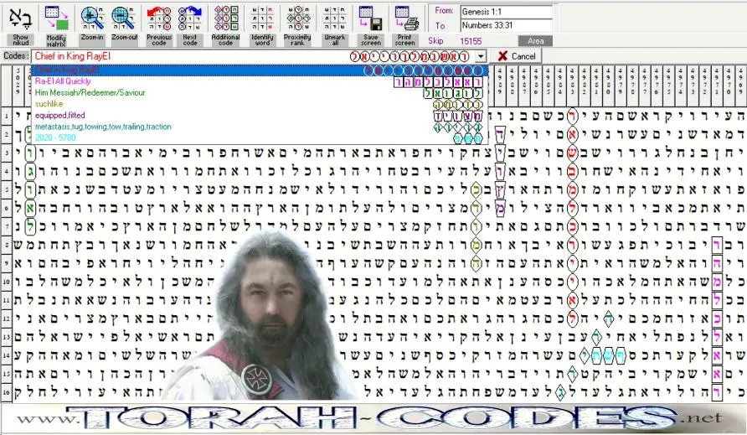This screenshot has width=747, height=435.
Task: Click the Area button
Action: [x=535, y=41]
